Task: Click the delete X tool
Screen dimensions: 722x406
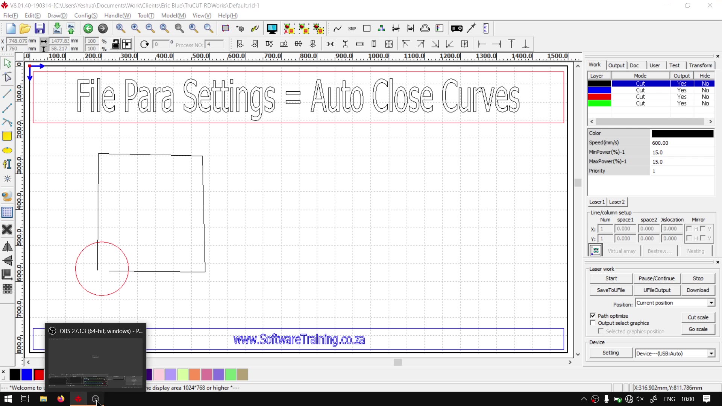Action: 7,229
